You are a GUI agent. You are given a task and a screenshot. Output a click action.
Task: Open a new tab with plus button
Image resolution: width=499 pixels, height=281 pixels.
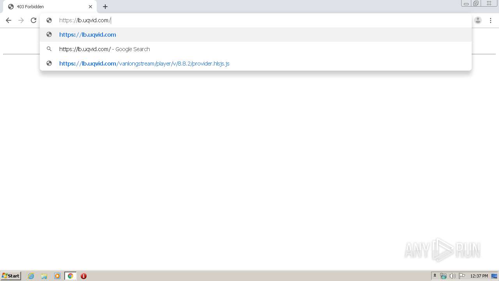pyautogui.click(x=105, y=7)
